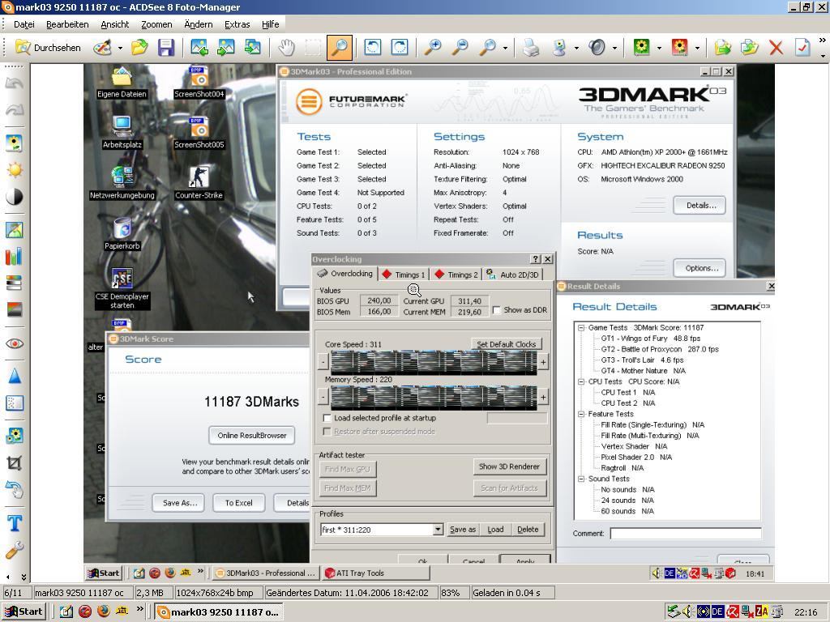Switch to the Auto 2D/3D tab
The height and width of the screenshot is (622, 830).
513,275
